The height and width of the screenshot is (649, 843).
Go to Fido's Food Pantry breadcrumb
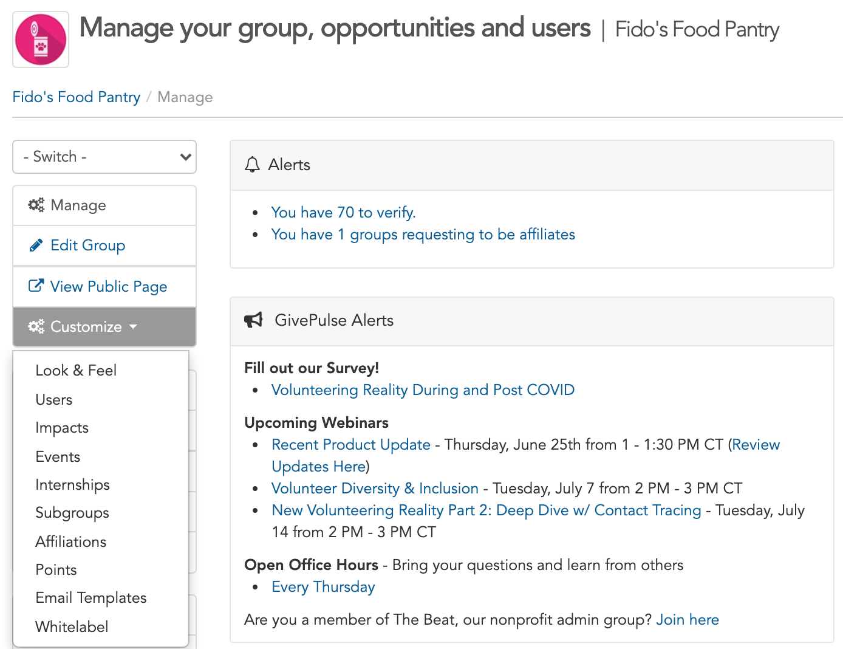(x=77, y=97)
